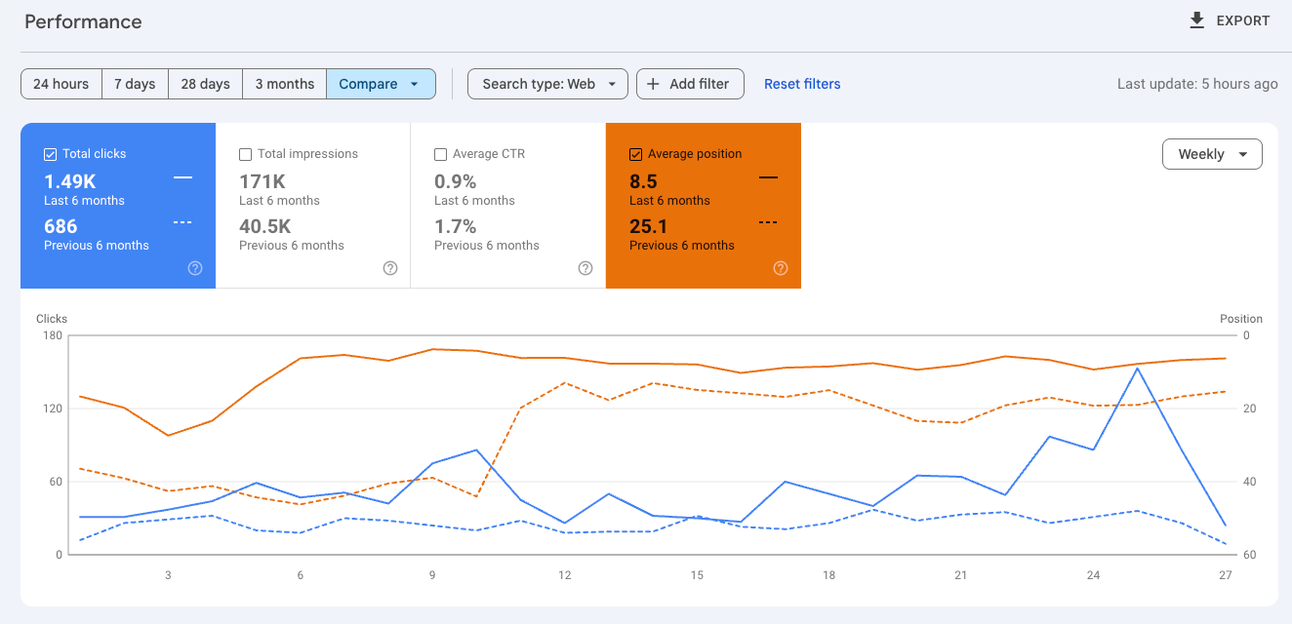
Task: Open help icon in Average position card
Action: [x=781, y=268]
